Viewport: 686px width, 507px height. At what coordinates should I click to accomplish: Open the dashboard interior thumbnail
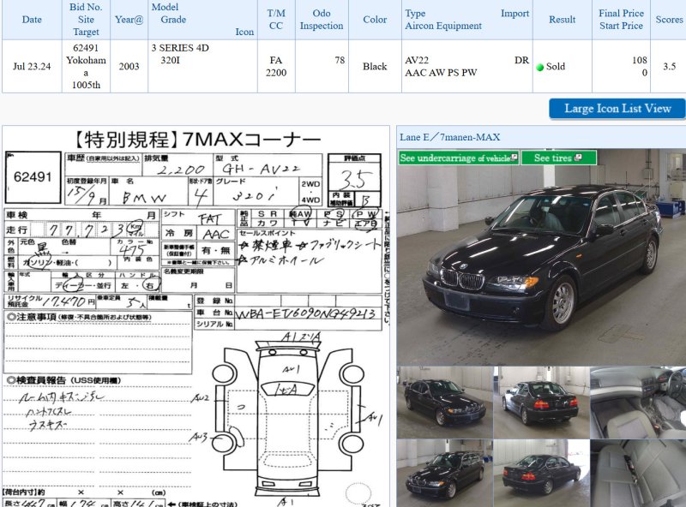pos(638,403)
